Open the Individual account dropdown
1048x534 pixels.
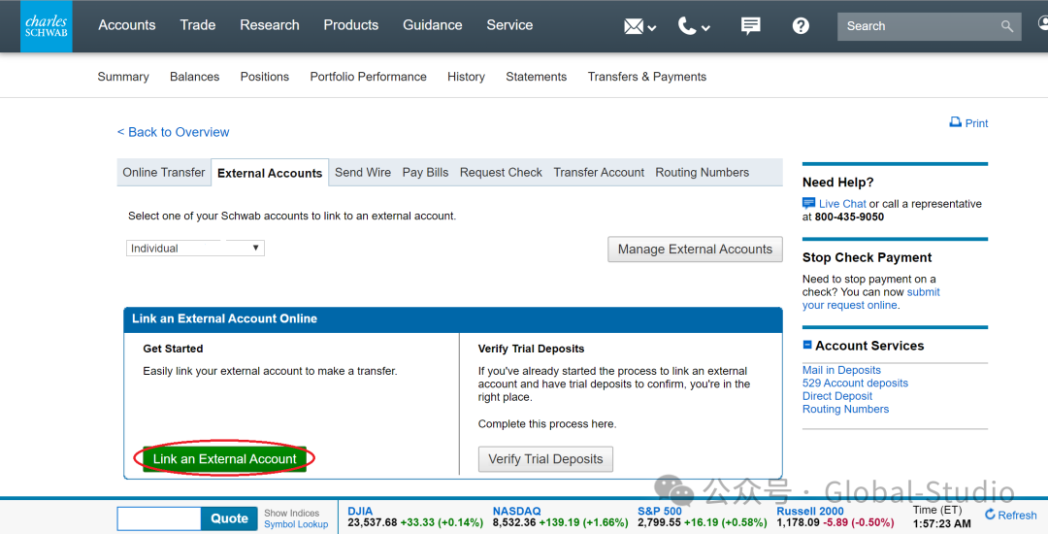195,248
